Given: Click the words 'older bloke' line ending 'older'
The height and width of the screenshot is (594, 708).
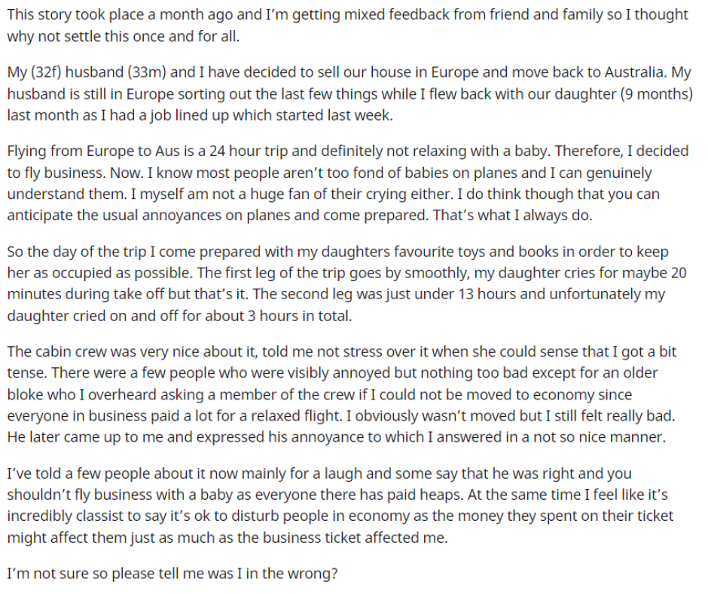Looking at the screenshot, I should coord(639,373).
